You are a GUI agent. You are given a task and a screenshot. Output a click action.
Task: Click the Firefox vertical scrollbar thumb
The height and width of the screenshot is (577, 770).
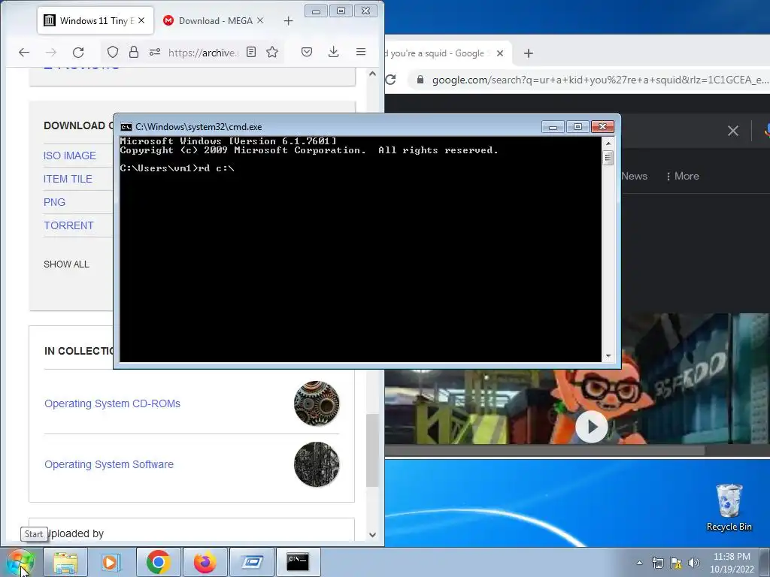pos(372,451)
